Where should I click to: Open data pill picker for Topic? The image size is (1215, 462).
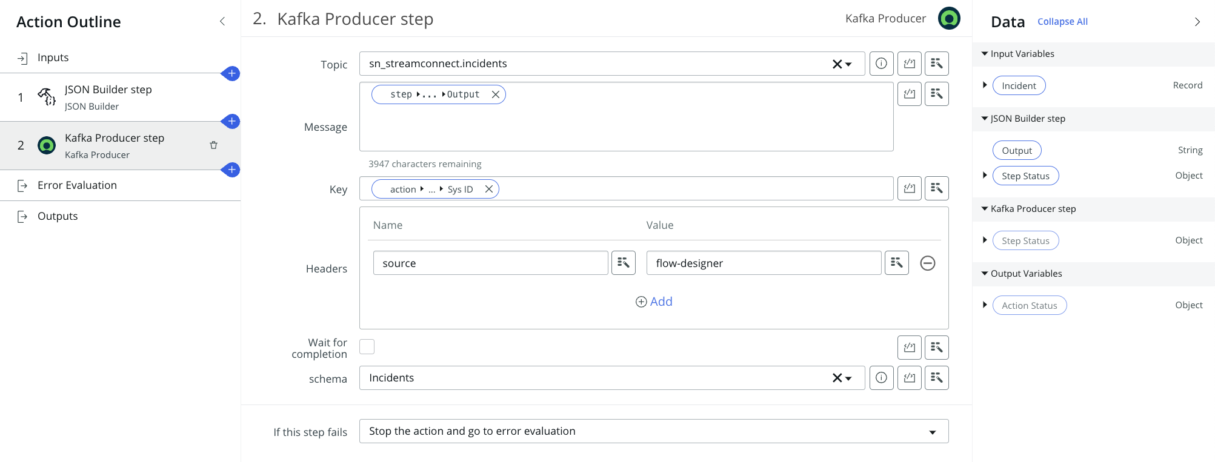coord(937,64)
